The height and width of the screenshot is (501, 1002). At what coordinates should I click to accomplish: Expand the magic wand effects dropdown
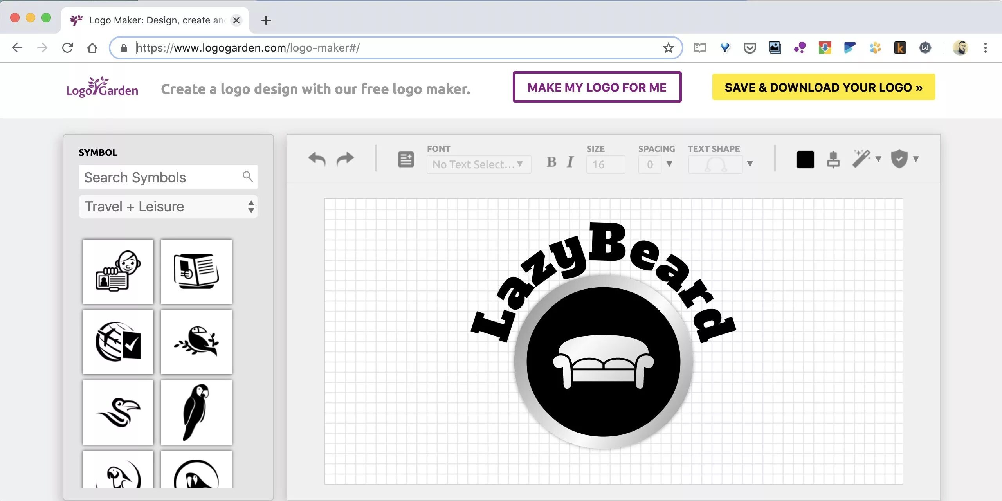click(x=878, y=159)
